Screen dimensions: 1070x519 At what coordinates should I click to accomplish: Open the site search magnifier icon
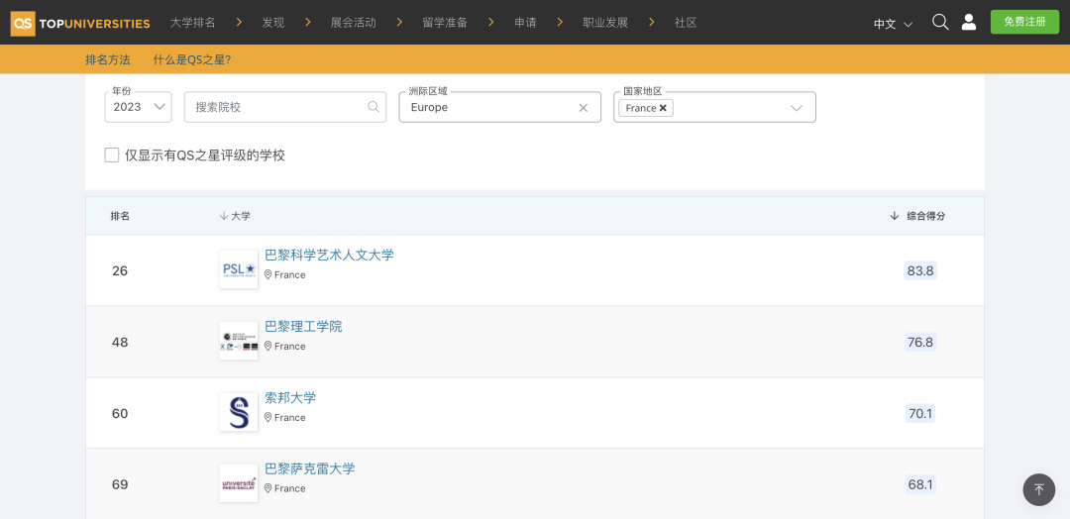[x=940, y=23]
